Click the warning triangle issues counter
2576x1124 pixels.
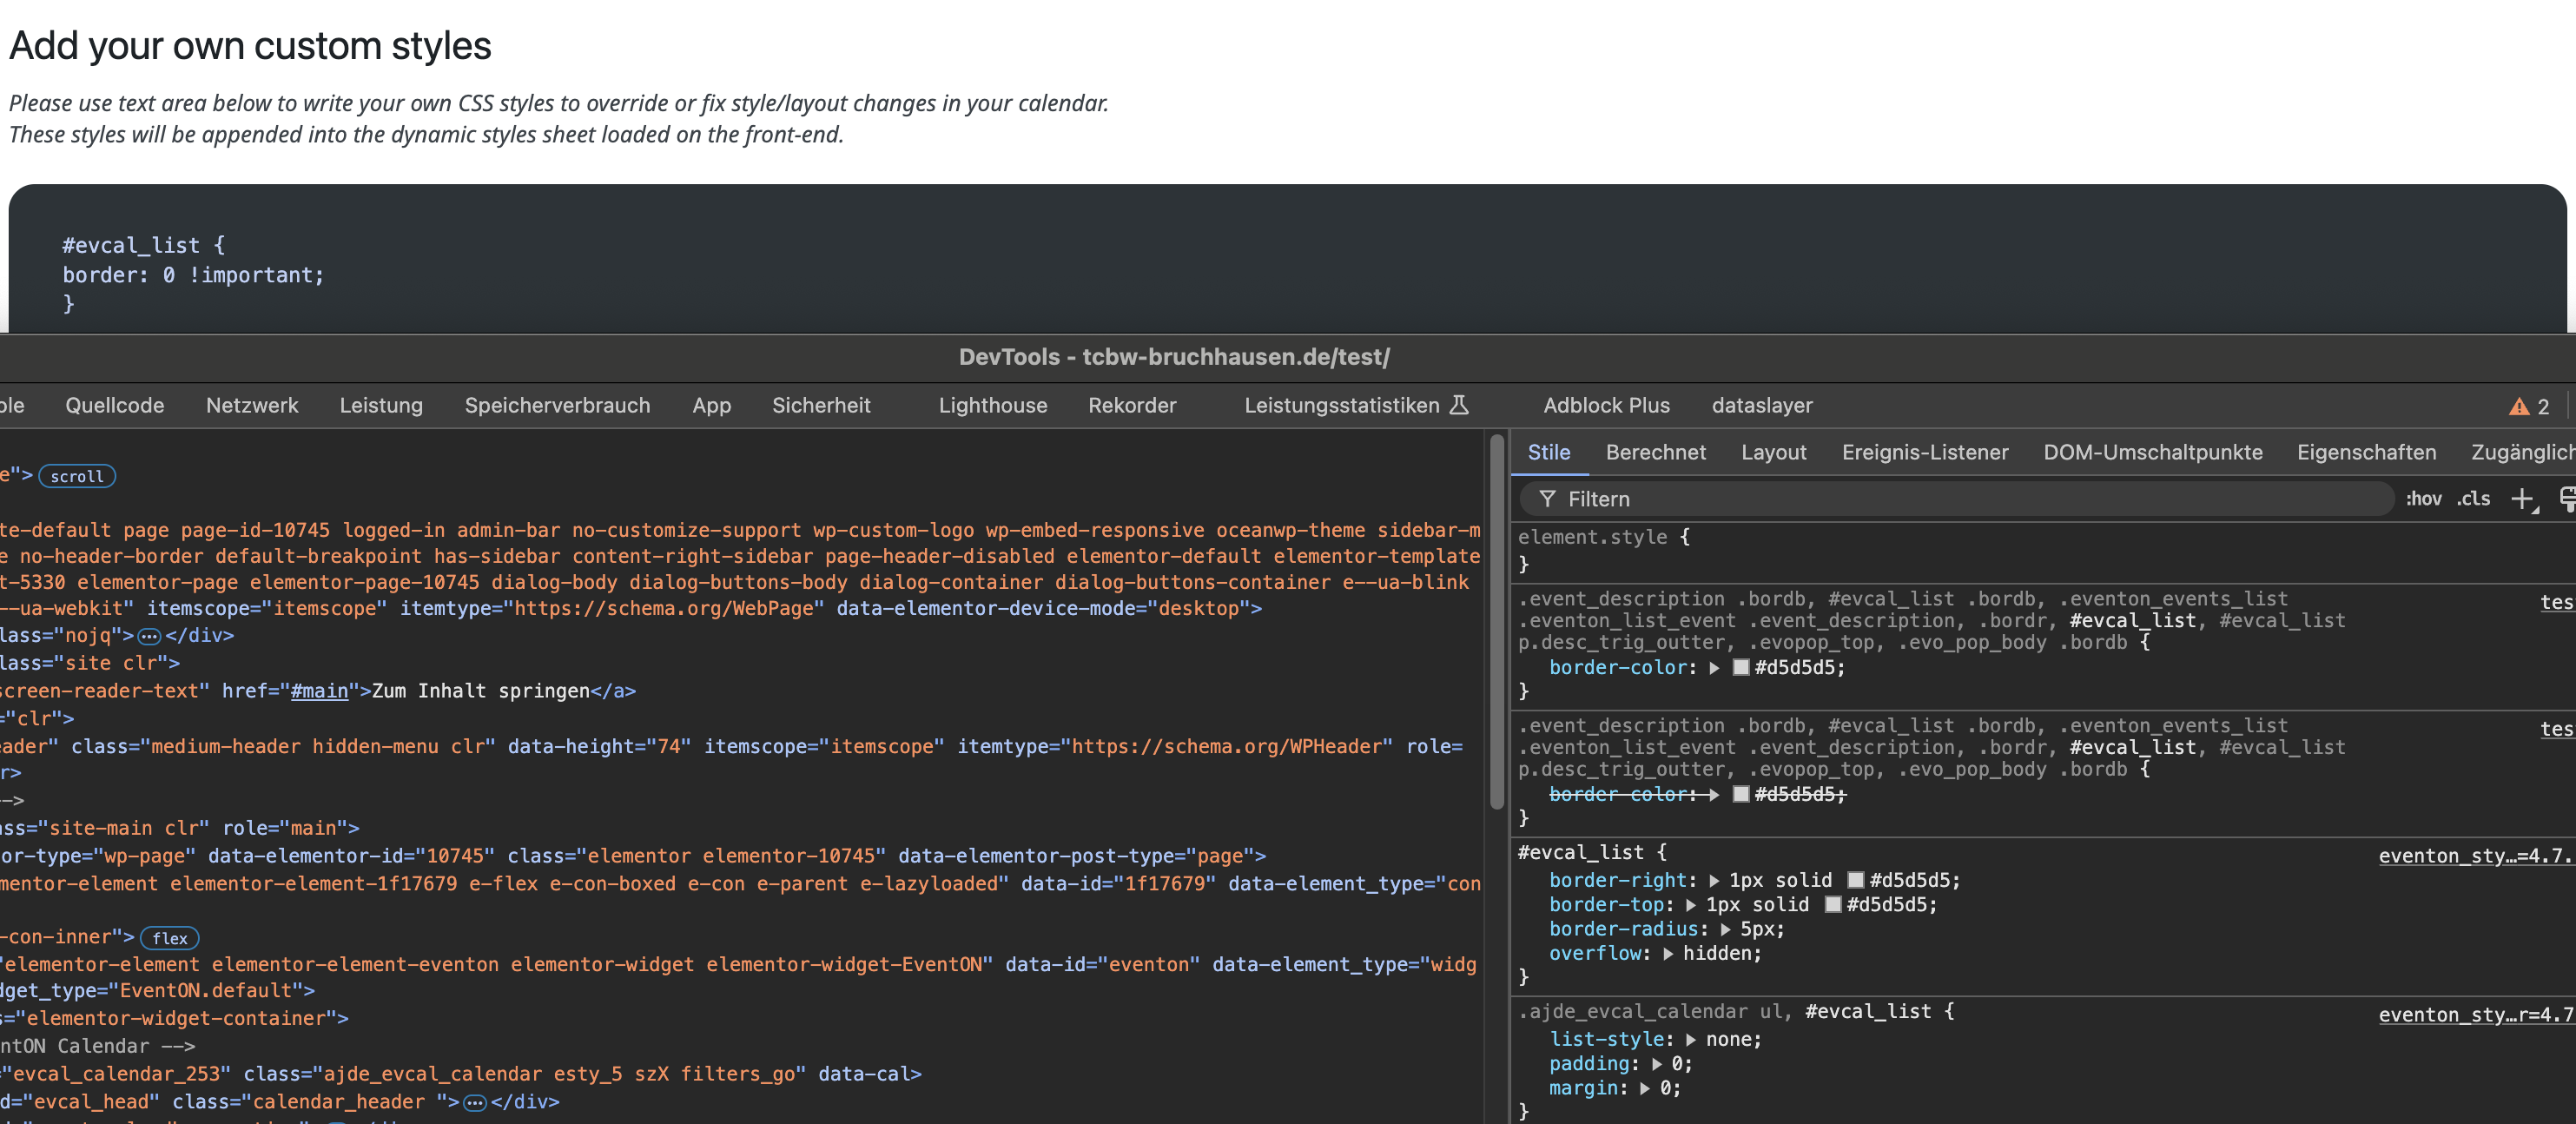(2529, 406)
